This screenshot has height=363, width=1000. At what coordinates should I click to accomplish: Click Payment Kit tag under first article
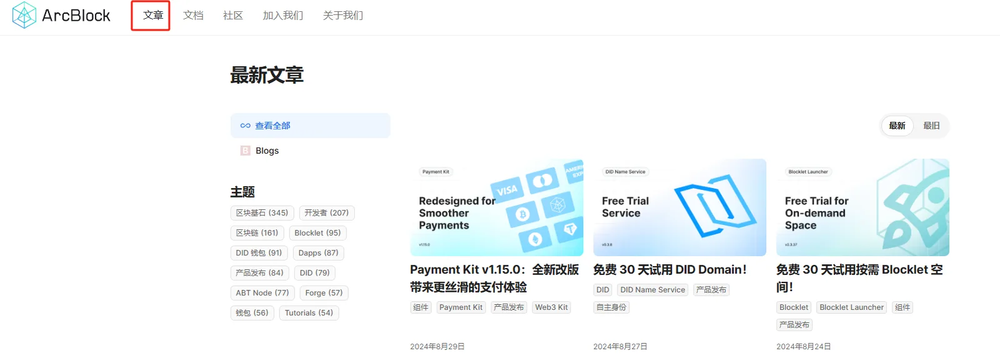tap(461, 307)
